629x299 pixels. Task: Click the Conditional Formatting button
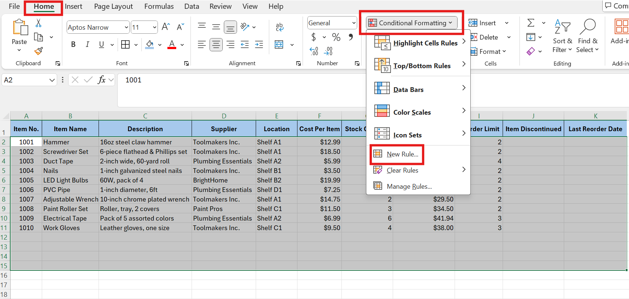pos(412,23)
